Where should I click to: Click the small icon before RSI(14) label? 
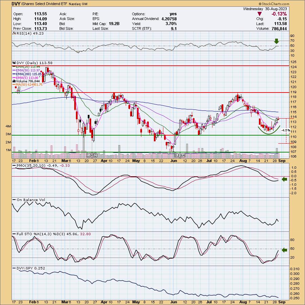[x=14, y=33]
